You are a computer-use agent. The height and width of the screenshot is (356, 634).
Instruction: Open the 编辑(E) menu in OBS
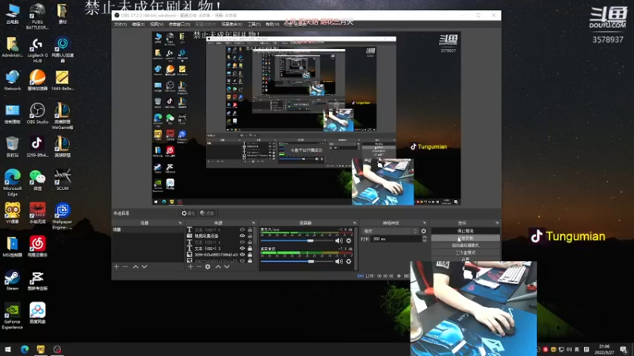pos(138,25)
